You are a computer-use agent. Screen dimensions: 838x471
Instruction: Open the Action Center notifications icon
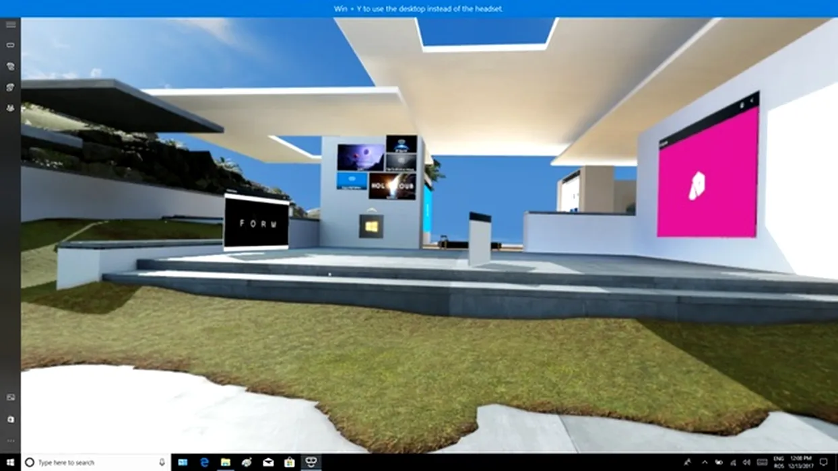point(824,462)
